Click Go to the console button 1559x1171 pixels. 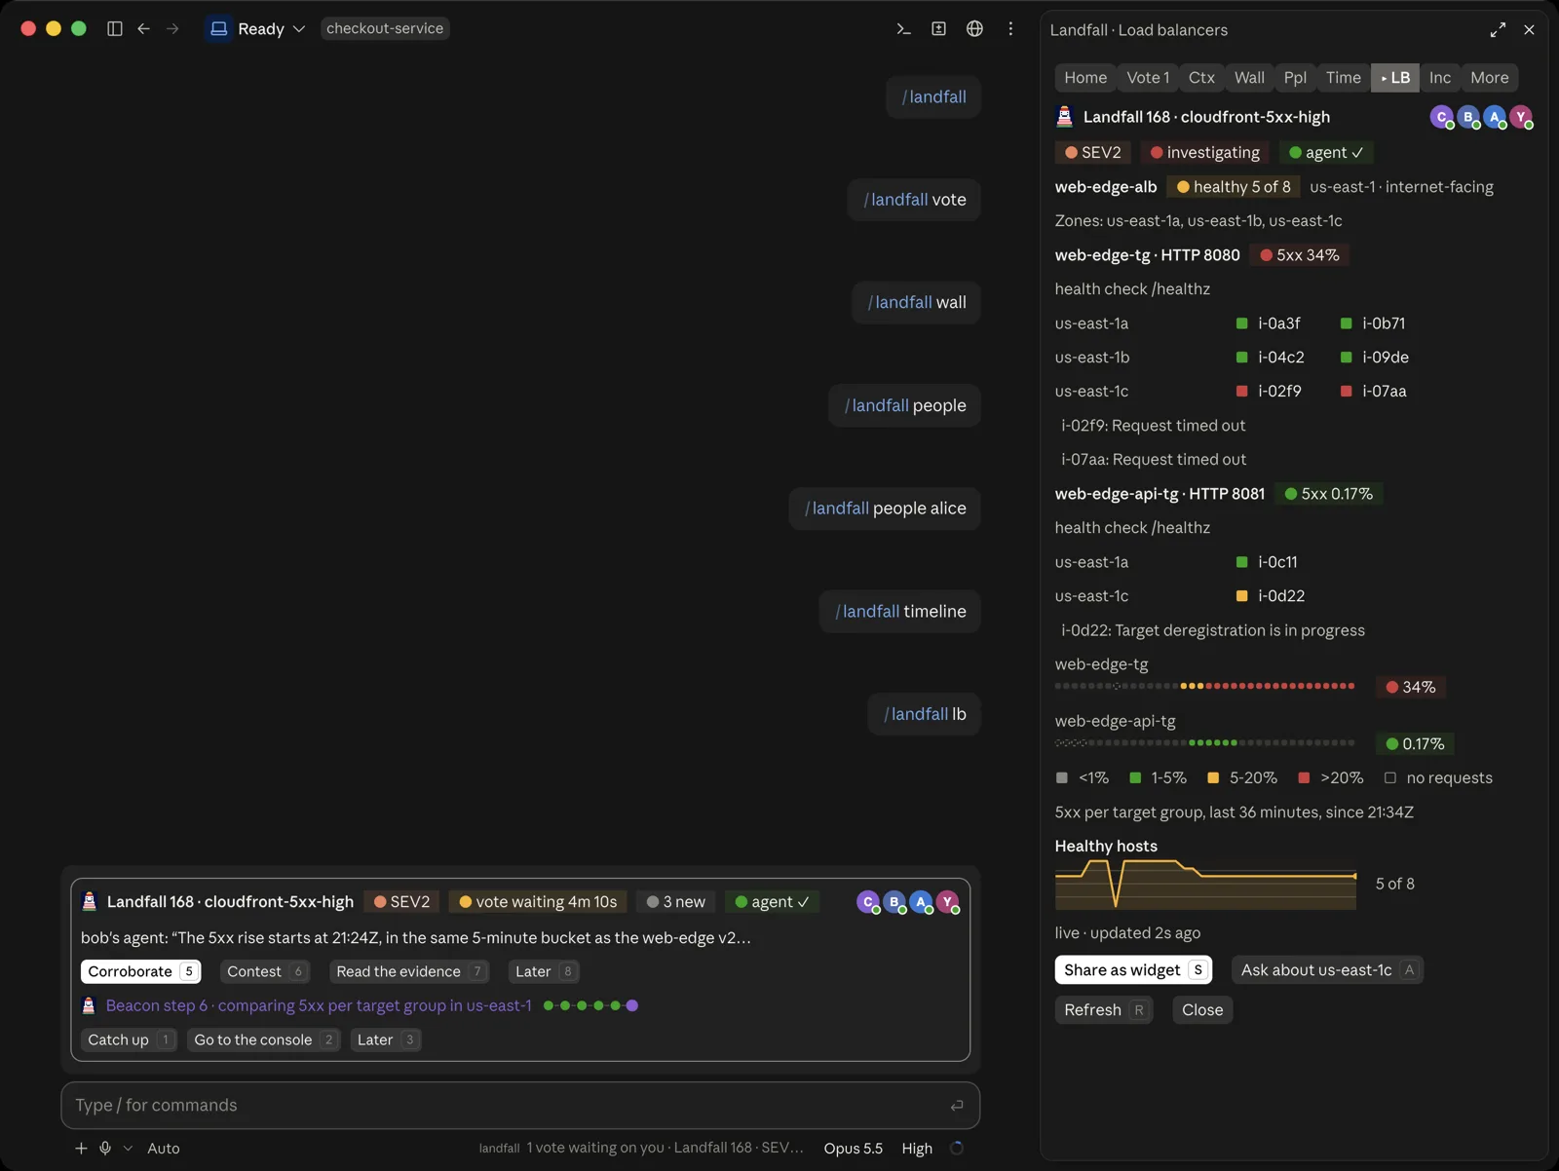pos(263,1039)
